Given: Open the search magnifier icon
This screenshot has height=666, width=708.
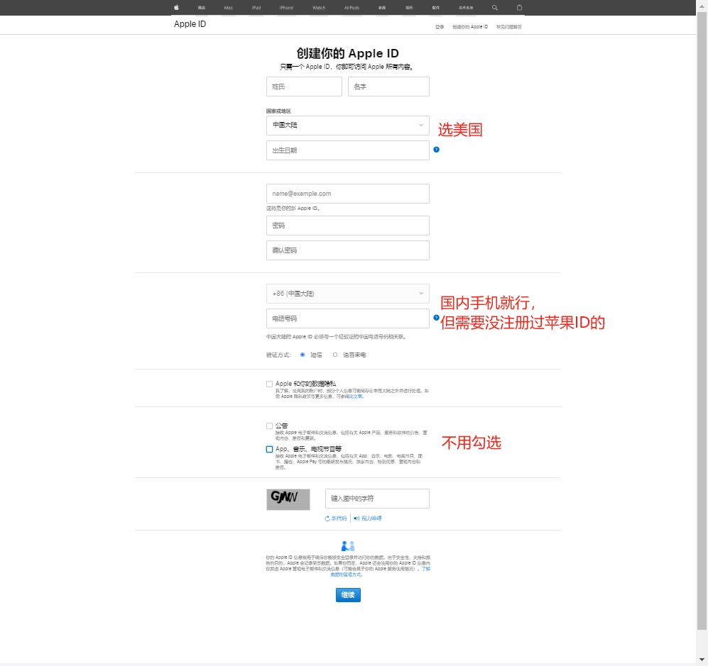Looking at the screenshot, I should click(x=495, y=7).
